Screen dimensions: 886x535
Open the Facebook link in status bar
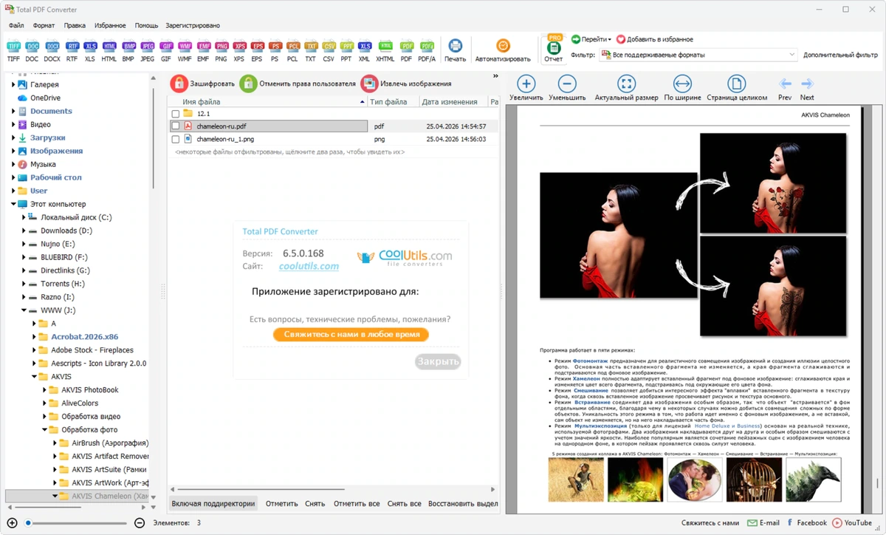(806, 523)
